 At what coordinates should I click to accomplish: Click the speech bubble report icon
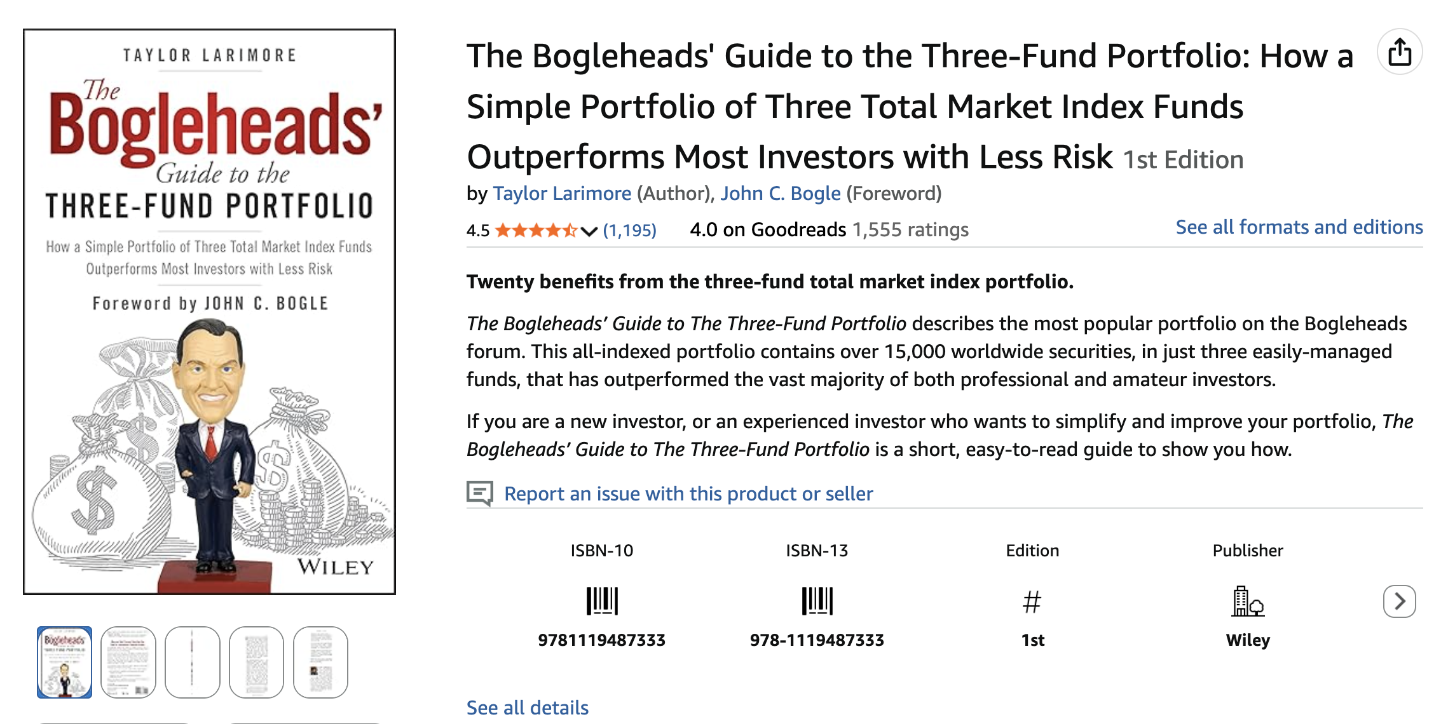coord(481,493)
